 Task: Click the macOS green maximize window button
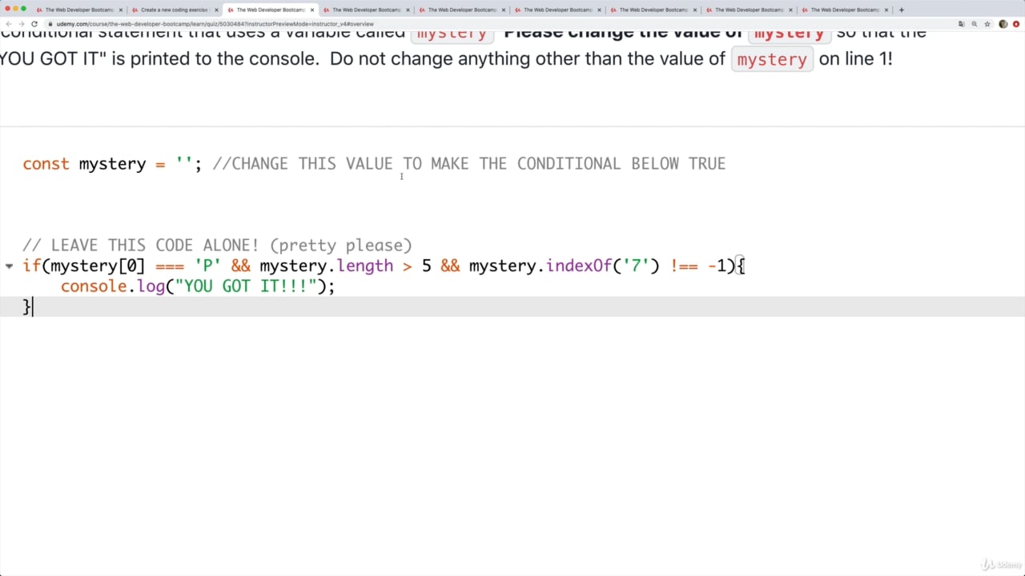pos(23,9)
